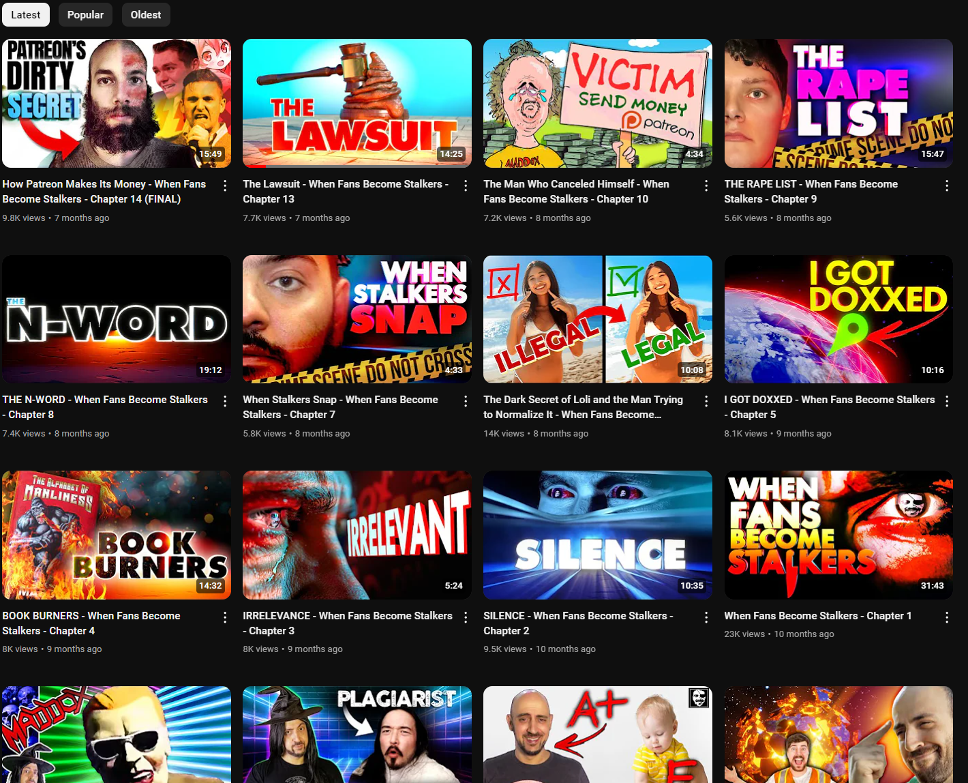Image resolution: width=968 pixels, height=783 pixels.
Task: Sort videos by Oldest
Action: tap(146, 15)
